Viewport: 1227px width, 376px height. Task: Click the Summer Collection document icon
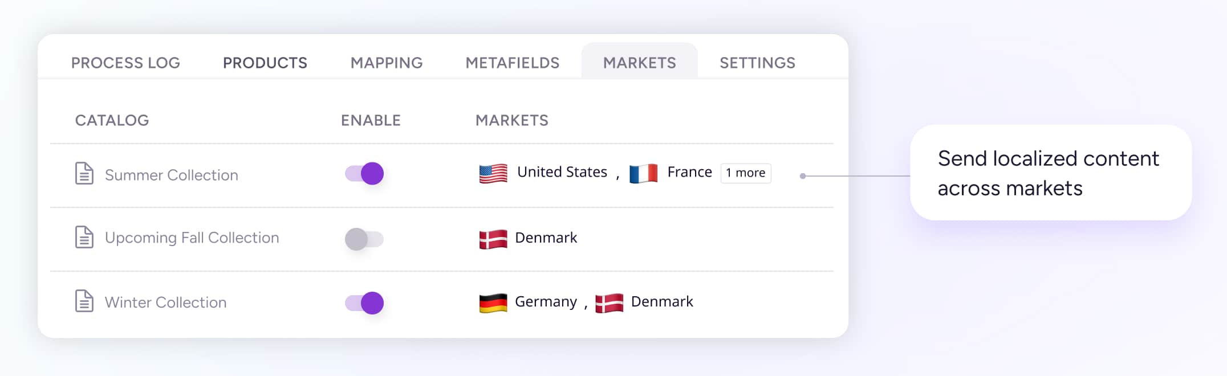pyautogui.click(x=84, y=174)
